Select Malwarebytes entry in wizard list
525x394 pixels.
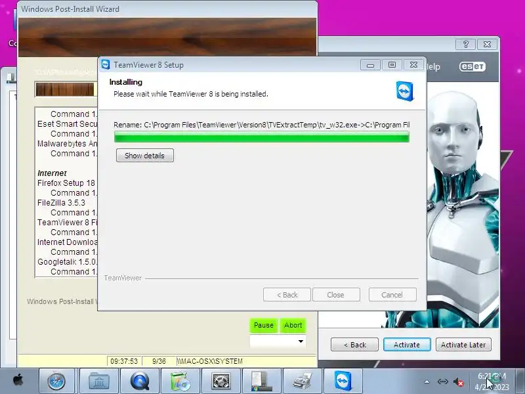[x=67, y=144]
